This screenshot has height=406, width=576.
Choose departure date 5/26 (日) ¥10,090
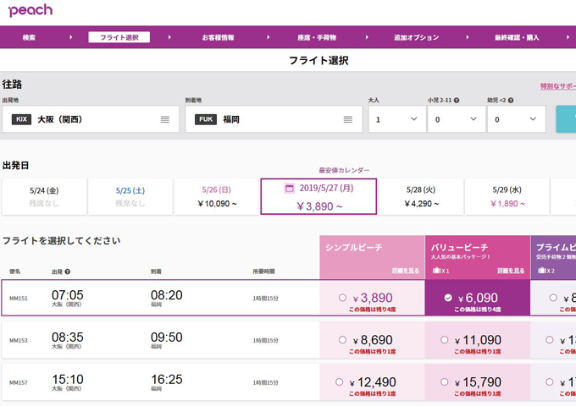[x=216, y=196]
